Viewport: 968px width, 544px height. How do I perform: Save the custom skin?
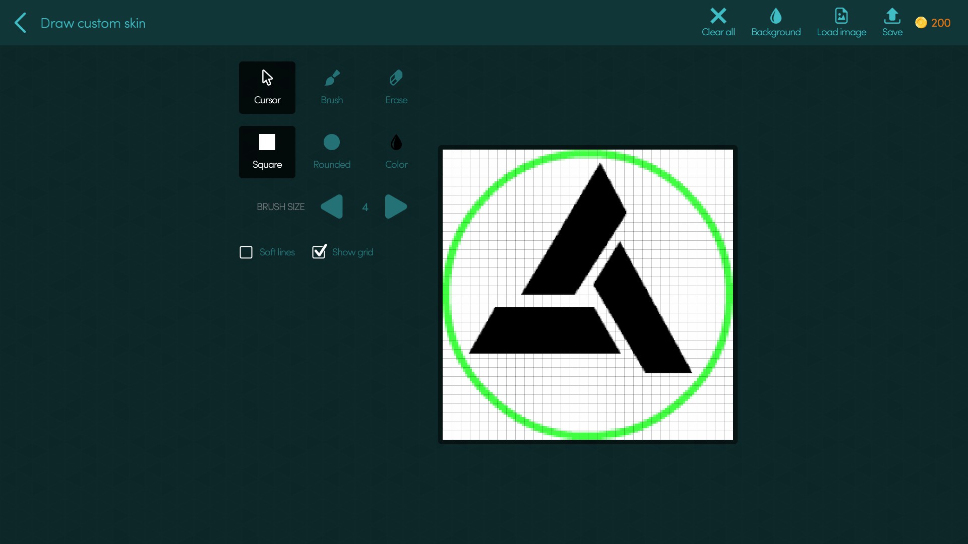click(892, 22)
